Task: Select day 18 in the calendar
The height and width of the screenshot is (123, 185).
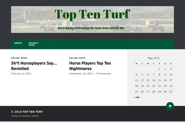Action: pyautogui.click(x=137, y=86)
